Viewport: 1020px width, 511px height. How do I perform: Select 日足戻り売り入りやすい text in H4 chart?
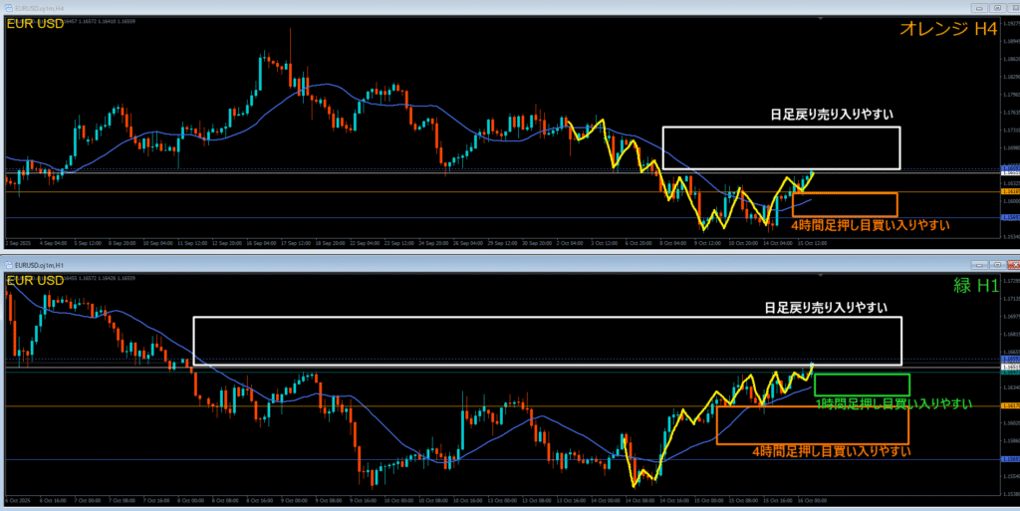[x=832, y=115]
